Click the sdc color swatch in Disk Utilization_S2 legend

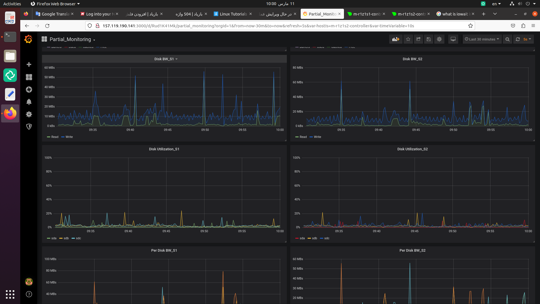click(321, 238)
